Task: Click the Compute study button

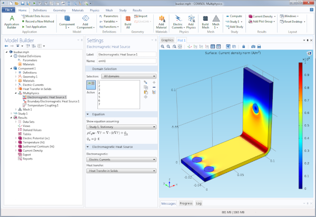Action: point(235,16)
